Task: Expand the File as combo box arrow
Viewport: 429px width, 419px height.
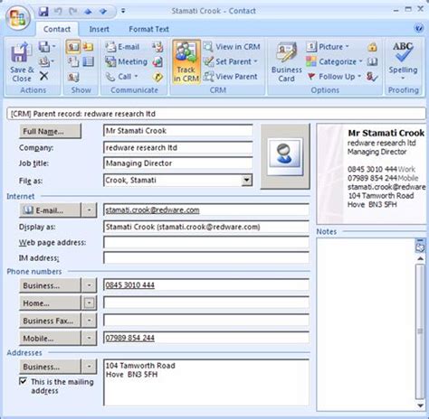Action: point(247,181)
